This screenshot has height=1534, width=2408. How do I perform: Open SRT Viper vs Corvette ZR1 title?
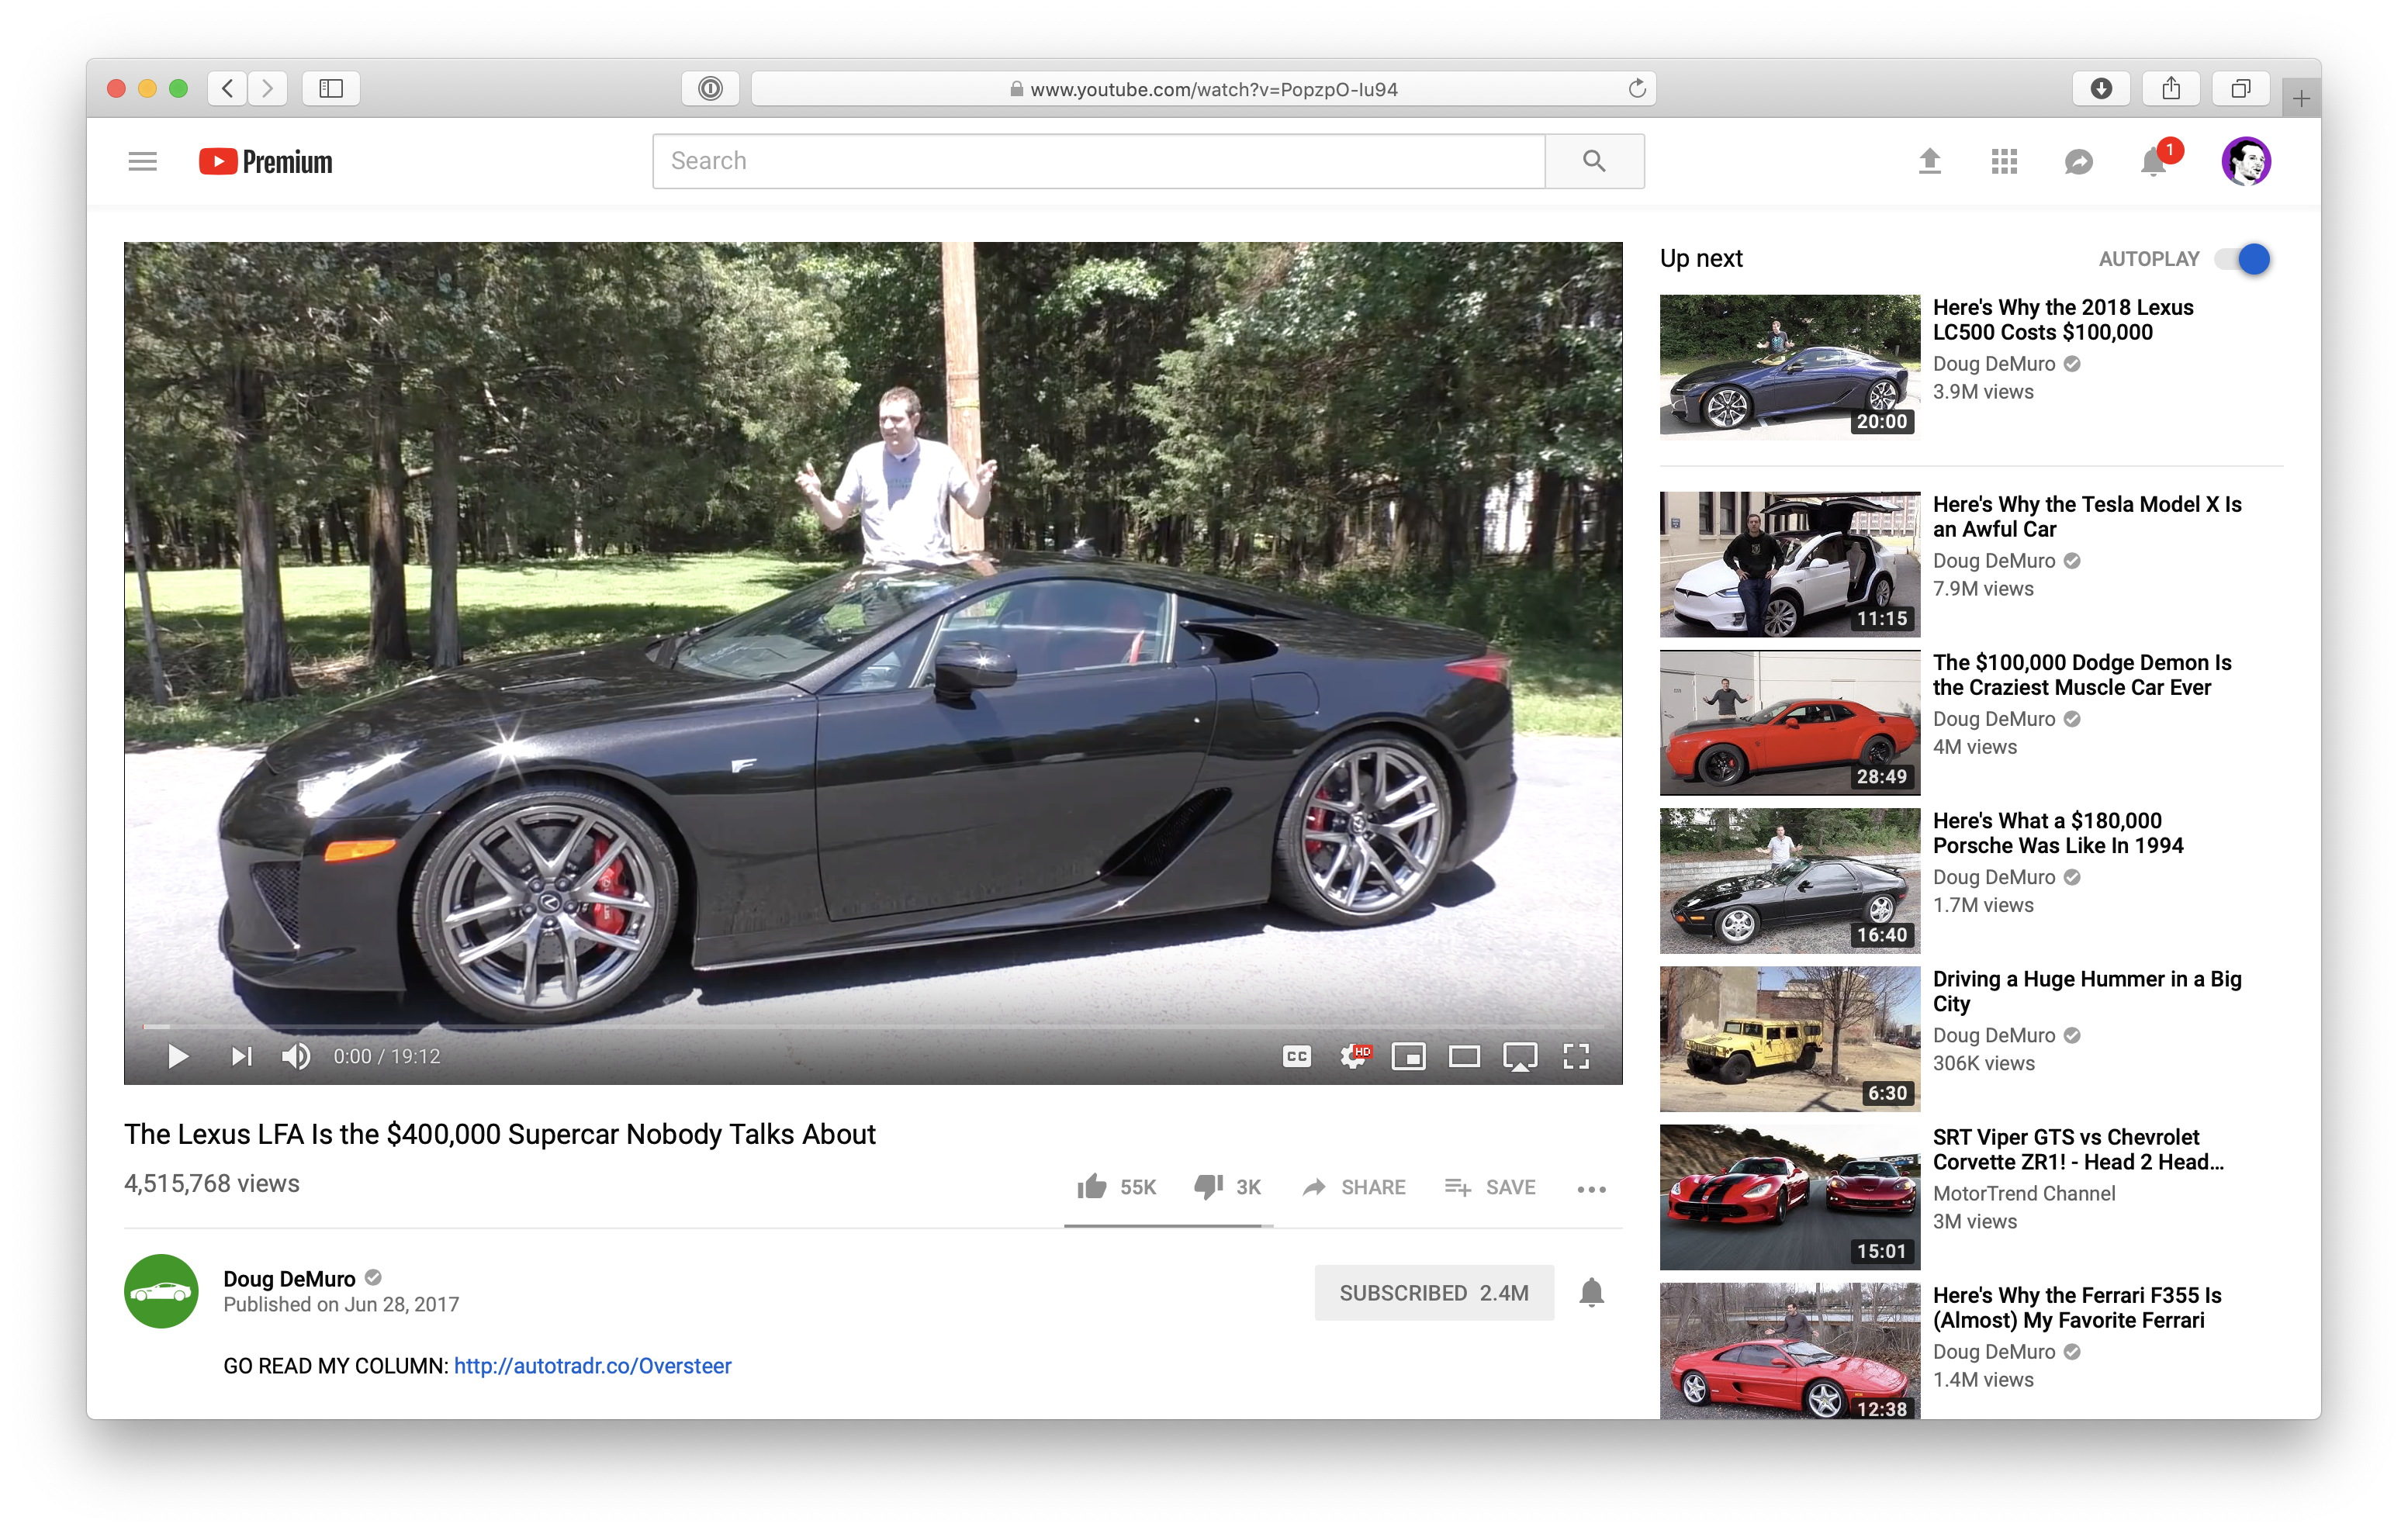(2078, 1149)
